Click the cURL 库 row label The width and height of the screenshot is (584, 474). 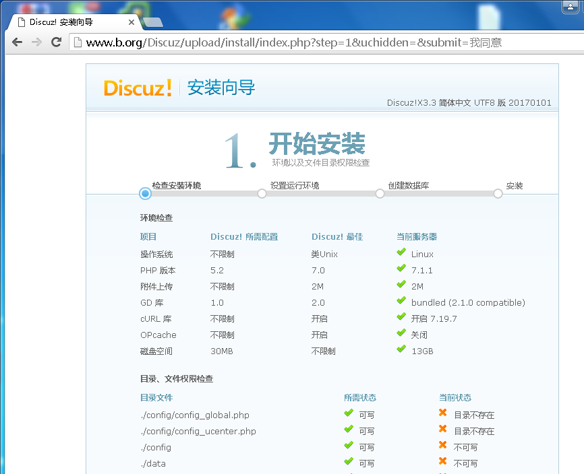156,319
